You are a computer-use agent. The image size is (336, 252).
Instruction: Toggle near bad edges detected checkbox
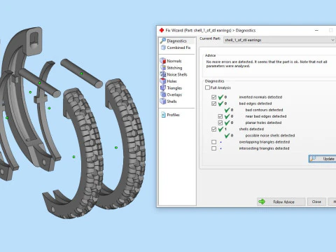point(220,116)
